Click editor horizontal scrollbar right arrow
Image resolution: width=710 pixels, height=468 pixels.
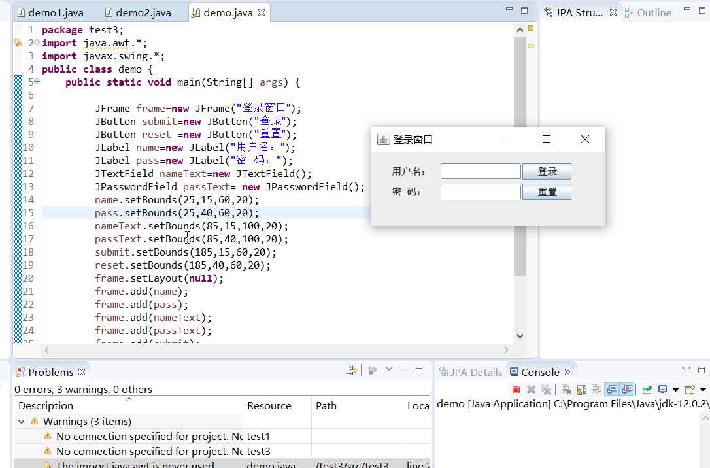click(506, 350)
